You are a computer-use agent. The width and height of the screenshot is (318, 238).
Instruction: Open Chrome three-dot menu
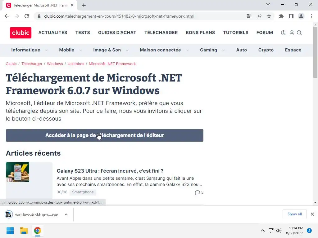(311, 16)
